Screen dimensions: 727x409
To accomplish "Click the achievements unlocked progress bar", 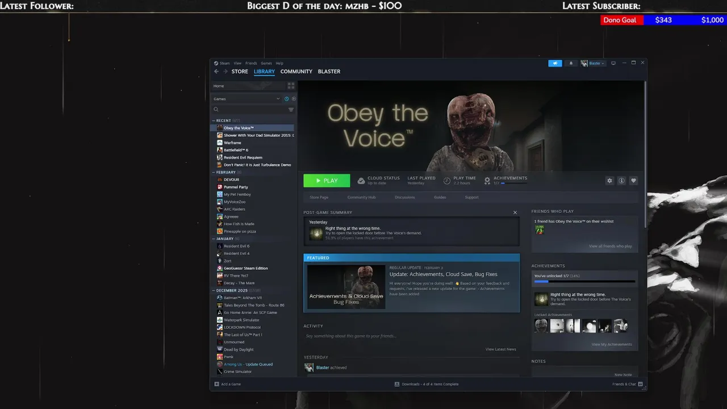I will pyautogui.click(x=584, y=281).
